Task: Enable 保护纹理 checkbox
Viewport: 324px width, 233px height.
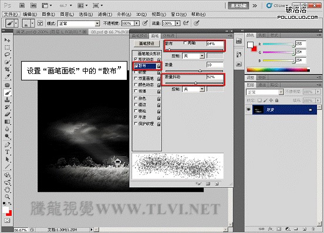Action: pyautogui.click(x=136, y=123)
